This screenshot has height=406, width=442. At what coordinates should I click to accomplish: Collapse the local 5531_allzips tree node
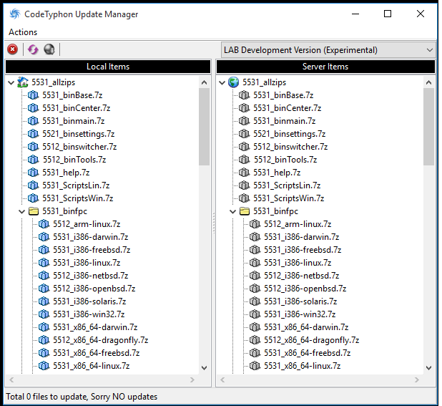11,82
